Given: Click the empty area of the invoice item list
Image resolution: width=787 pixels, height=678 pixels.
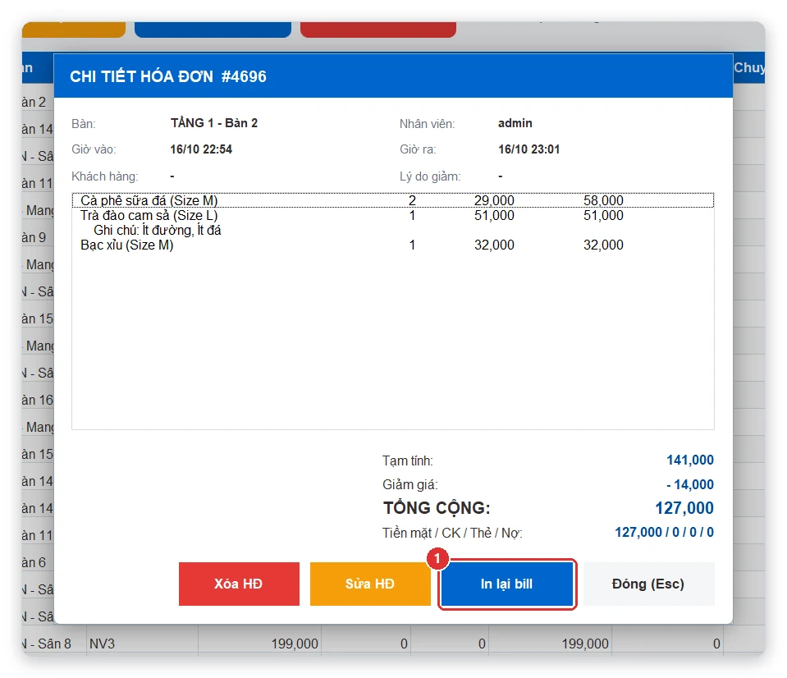Looking at the screenshot, I should point(392,341).
